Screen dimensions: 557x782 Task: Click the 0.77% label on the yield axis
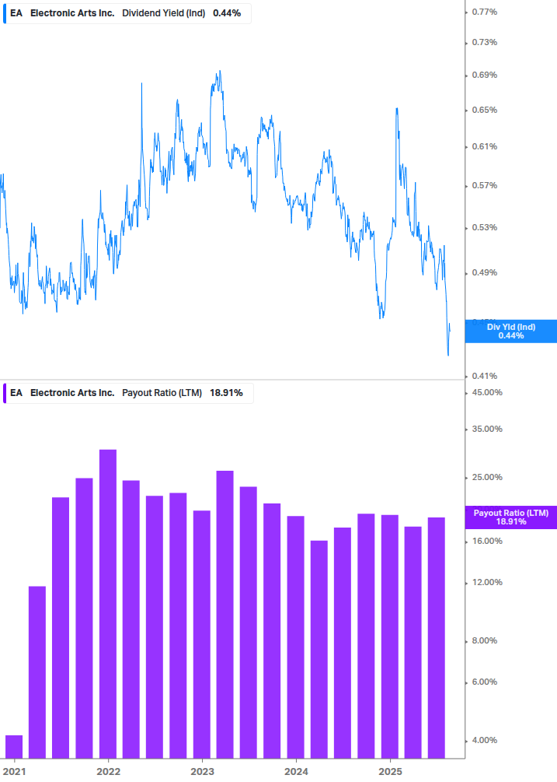484,12
